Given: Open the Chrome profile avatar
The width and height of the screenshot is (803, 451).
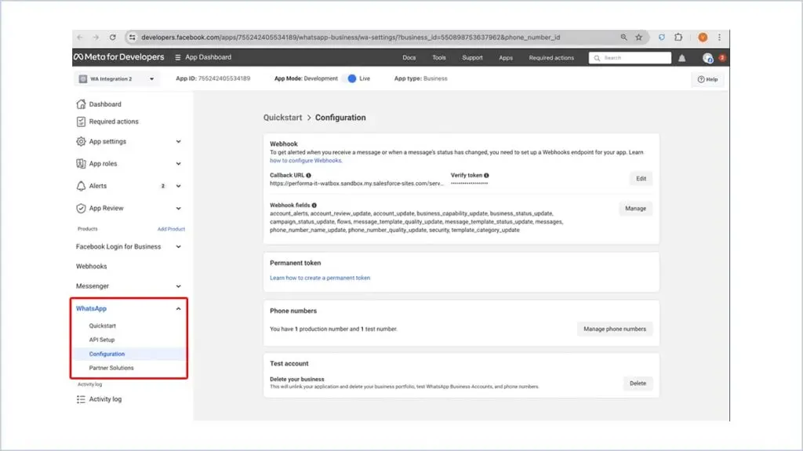Looking at the screenshot, I should pyautogui.click(x=703, y=38).
